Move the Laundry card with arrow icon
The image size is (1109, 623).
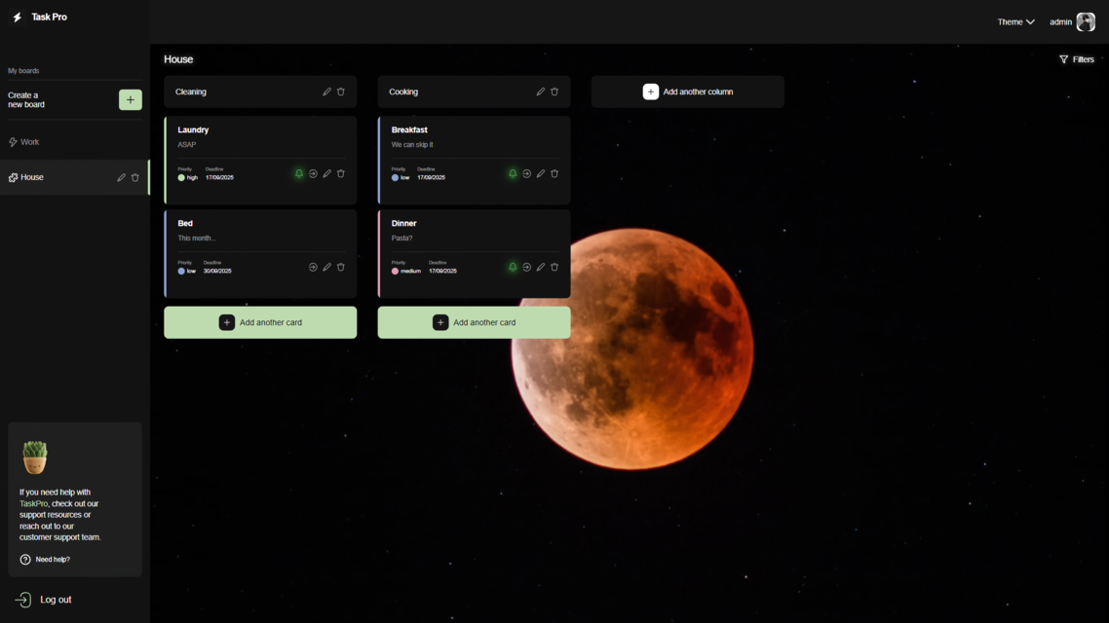(313, 173)
